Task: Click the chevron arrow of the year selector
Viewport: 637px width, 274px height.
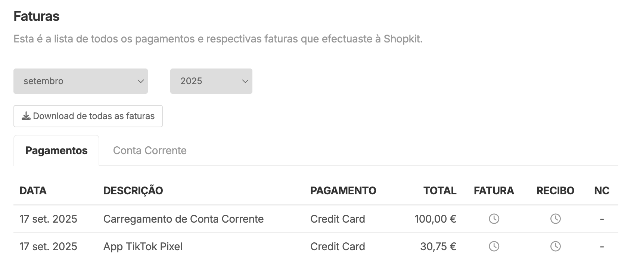Action: pos(245,81)
